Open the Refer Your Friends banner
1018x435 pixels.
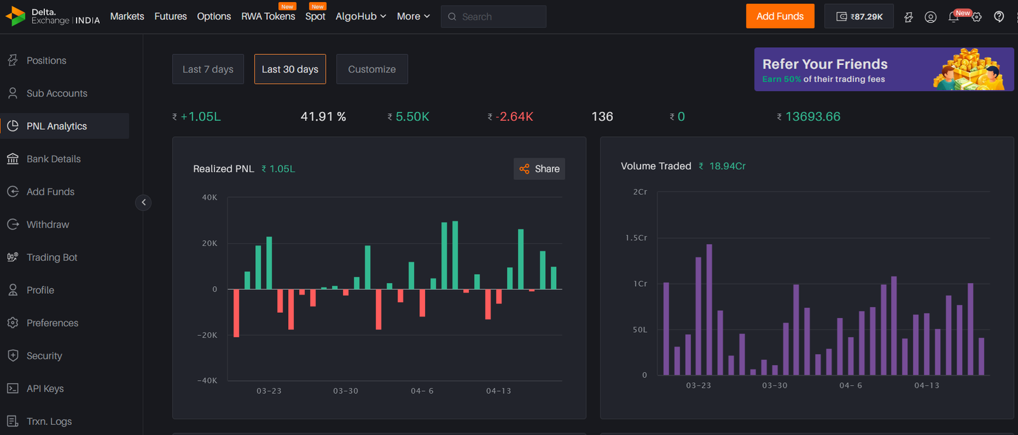pos(883,69)
